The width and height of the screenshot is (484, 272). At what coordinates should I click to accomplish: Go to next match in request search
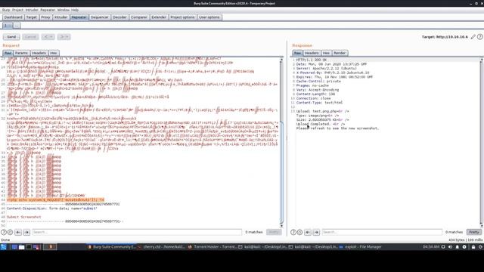coord(26,232)
